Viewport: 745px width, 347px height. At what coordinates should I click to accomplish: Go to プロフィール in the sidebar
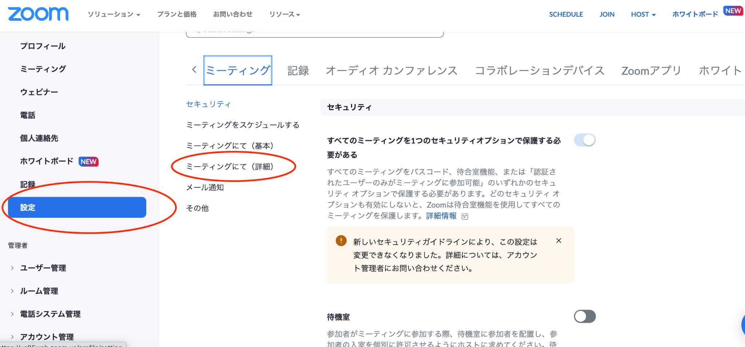pos(43,46)
